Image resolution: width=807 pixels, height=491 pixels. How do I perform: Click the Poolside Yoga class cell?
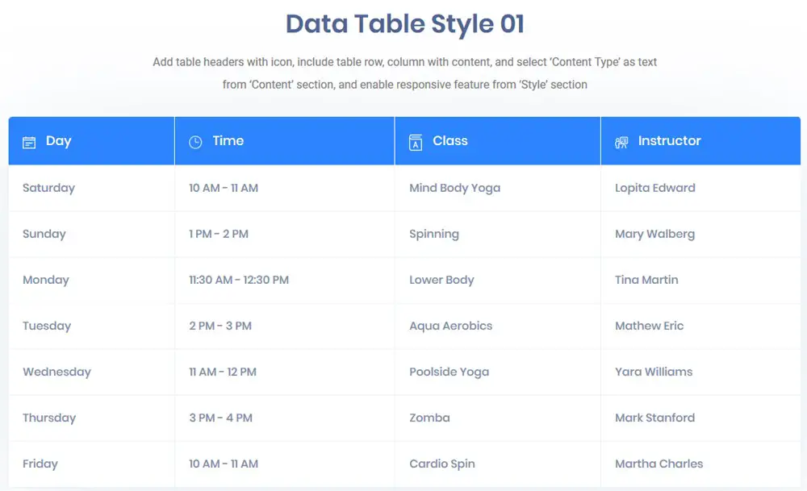pos(449,372)
